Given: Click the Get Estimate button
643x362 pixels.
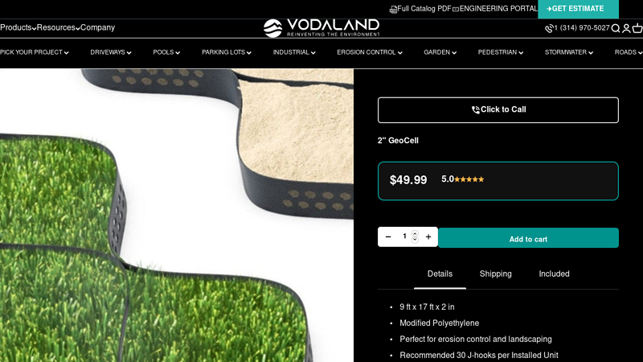Looking at the screenshot, I should 578,9.
